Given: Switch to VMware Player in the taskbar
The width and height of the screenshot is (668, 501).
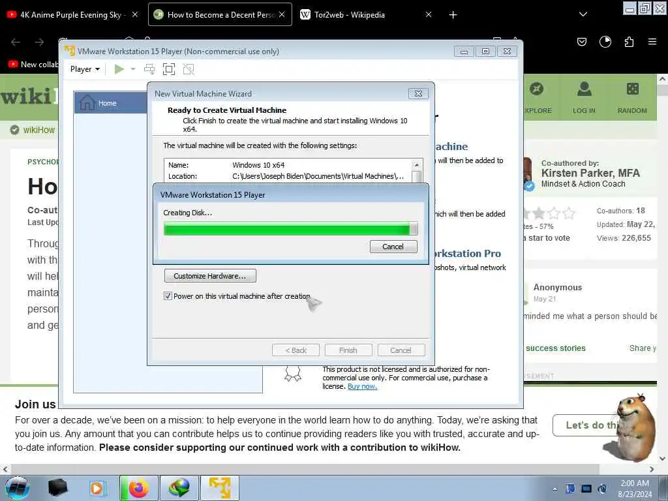Looking at the screenshot, I should 220,488.
